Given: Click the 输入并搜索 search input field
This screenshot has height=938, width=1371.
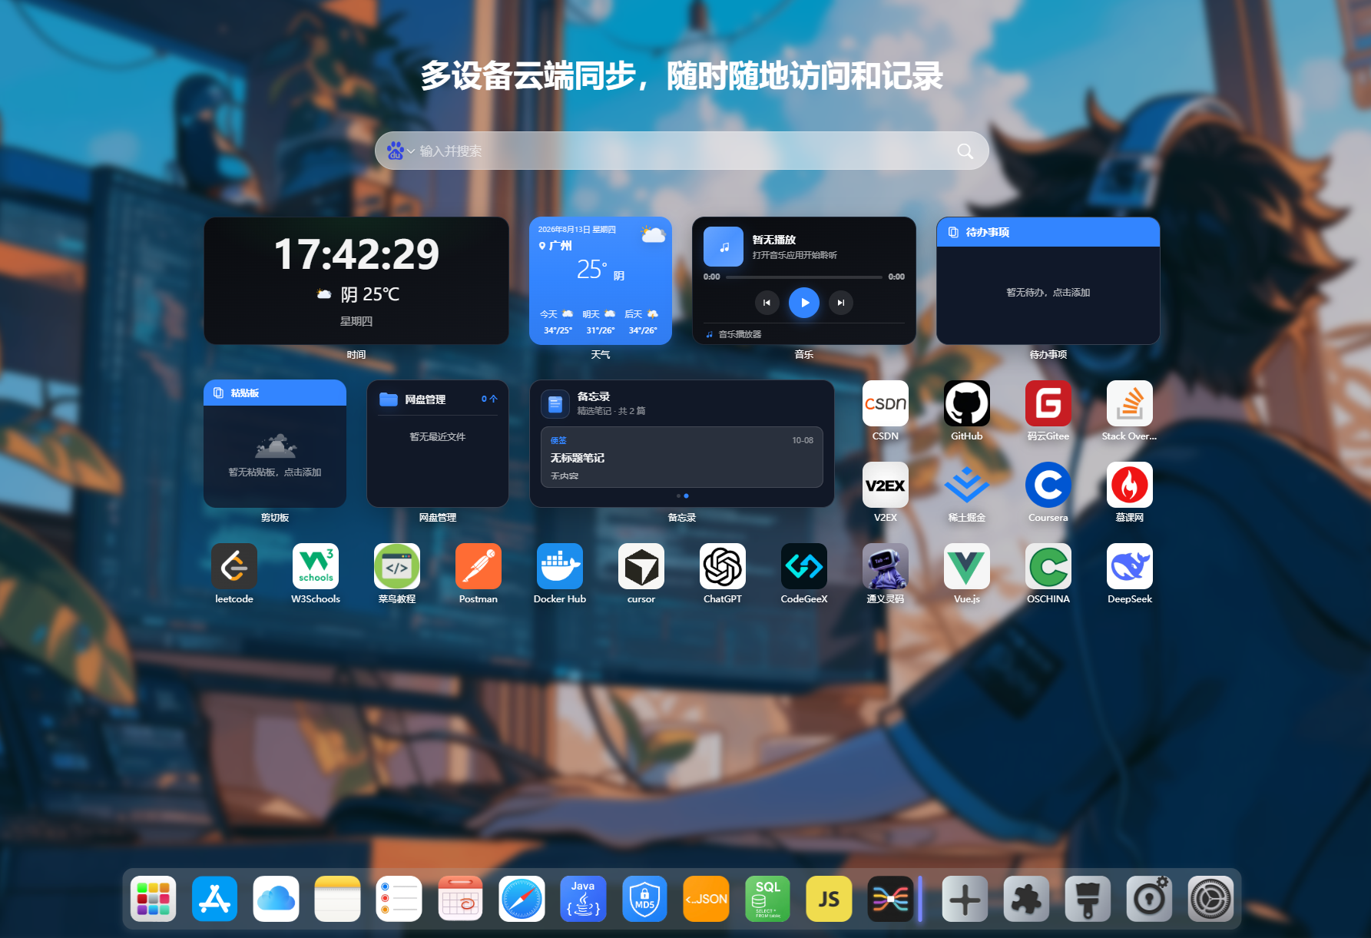Looking at the screenshot, I should point(684,151).
